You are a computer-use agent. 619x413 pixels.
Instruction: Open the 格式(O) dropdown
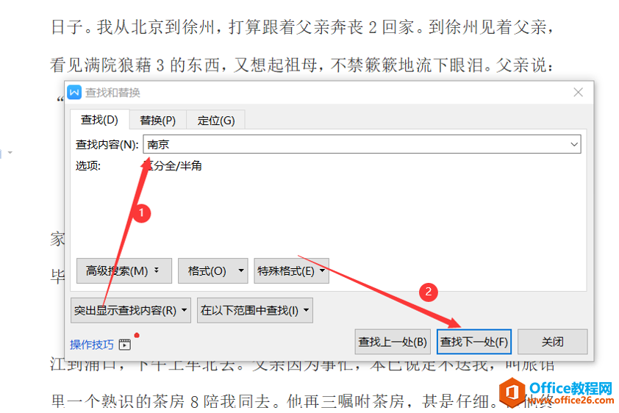point(212,270)
